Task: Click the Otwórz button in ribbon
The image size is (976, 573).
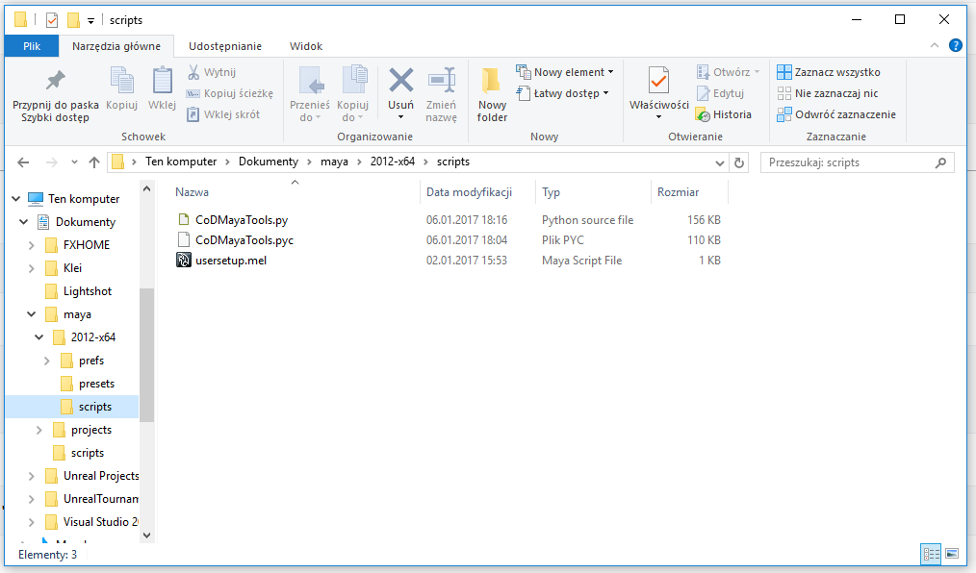Action: pyautogui.click(x=729, y=72)
